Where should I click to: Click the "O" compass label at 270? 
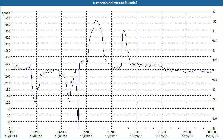tap(214, 70)
